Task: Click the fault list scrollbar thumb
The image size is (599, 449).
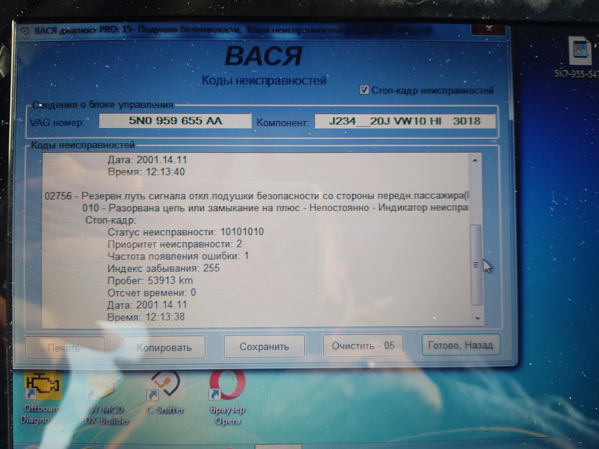Action: click(476, 265)
